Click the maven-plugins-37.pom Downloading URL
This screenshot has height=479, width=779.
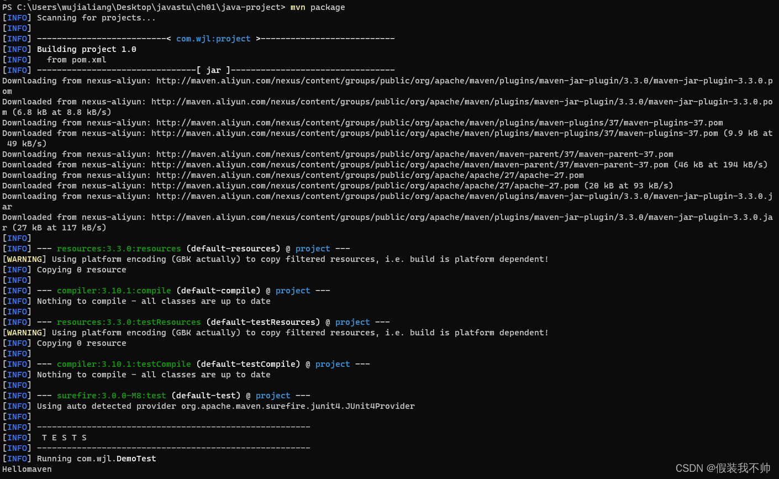[440, 123]
